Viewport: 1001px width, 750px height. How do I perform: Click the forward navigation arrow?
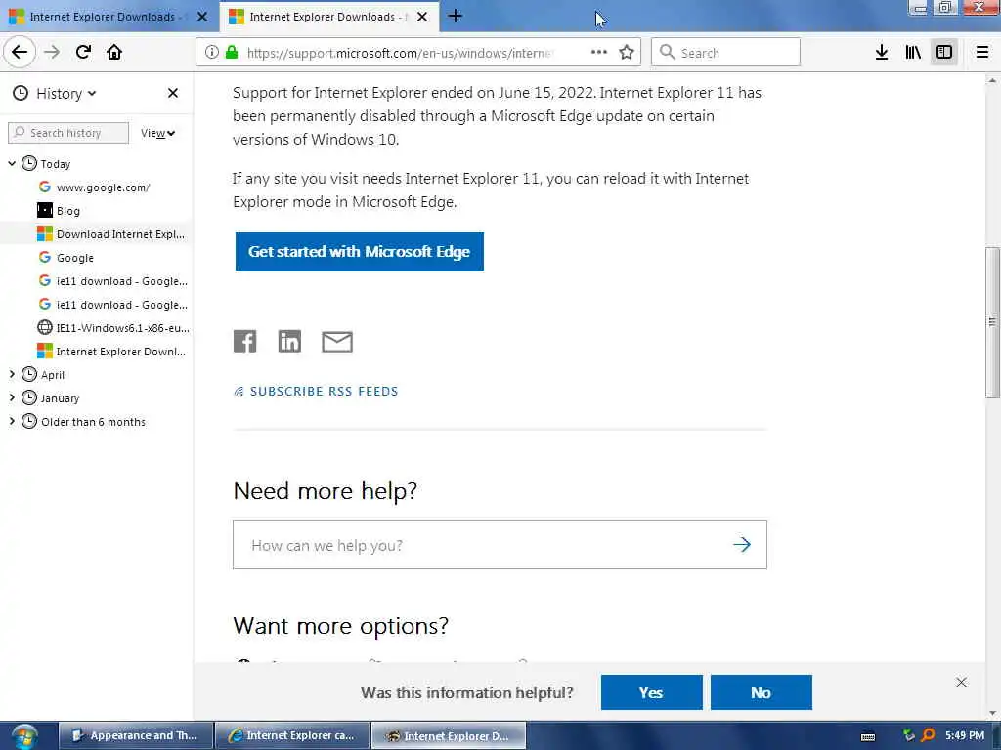tap(52, 53)
